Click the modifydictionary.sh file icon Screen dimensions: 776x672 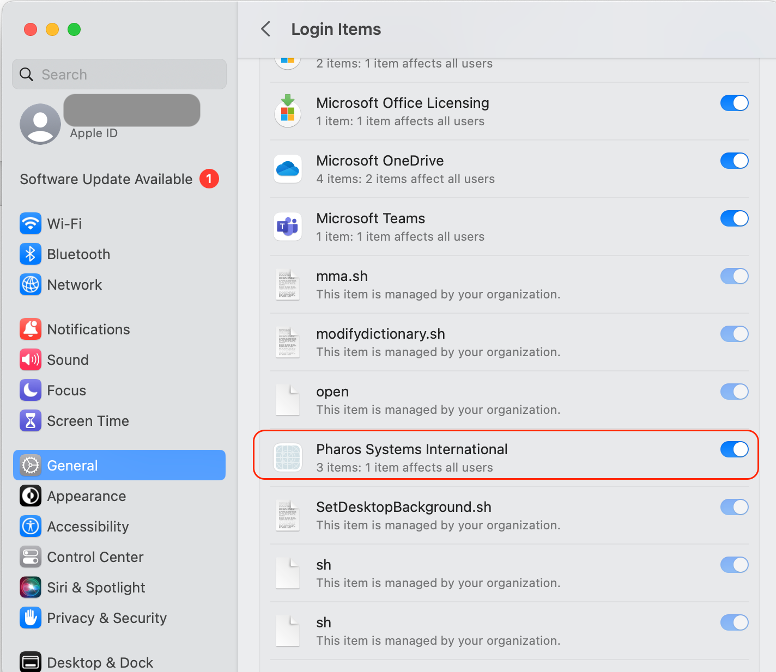[288, 343]
